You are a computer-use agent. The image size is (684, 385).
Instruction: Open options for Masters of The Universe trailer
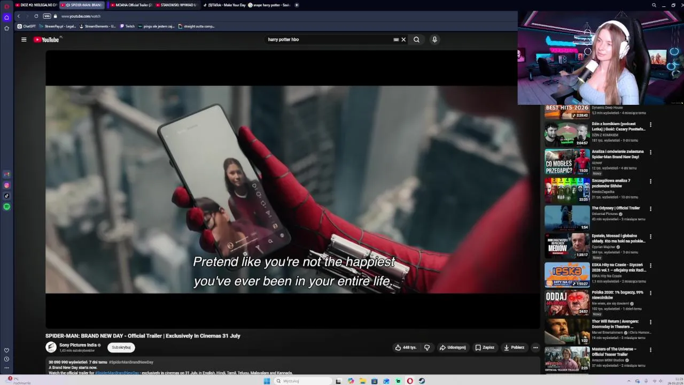[x=650, y=350]
